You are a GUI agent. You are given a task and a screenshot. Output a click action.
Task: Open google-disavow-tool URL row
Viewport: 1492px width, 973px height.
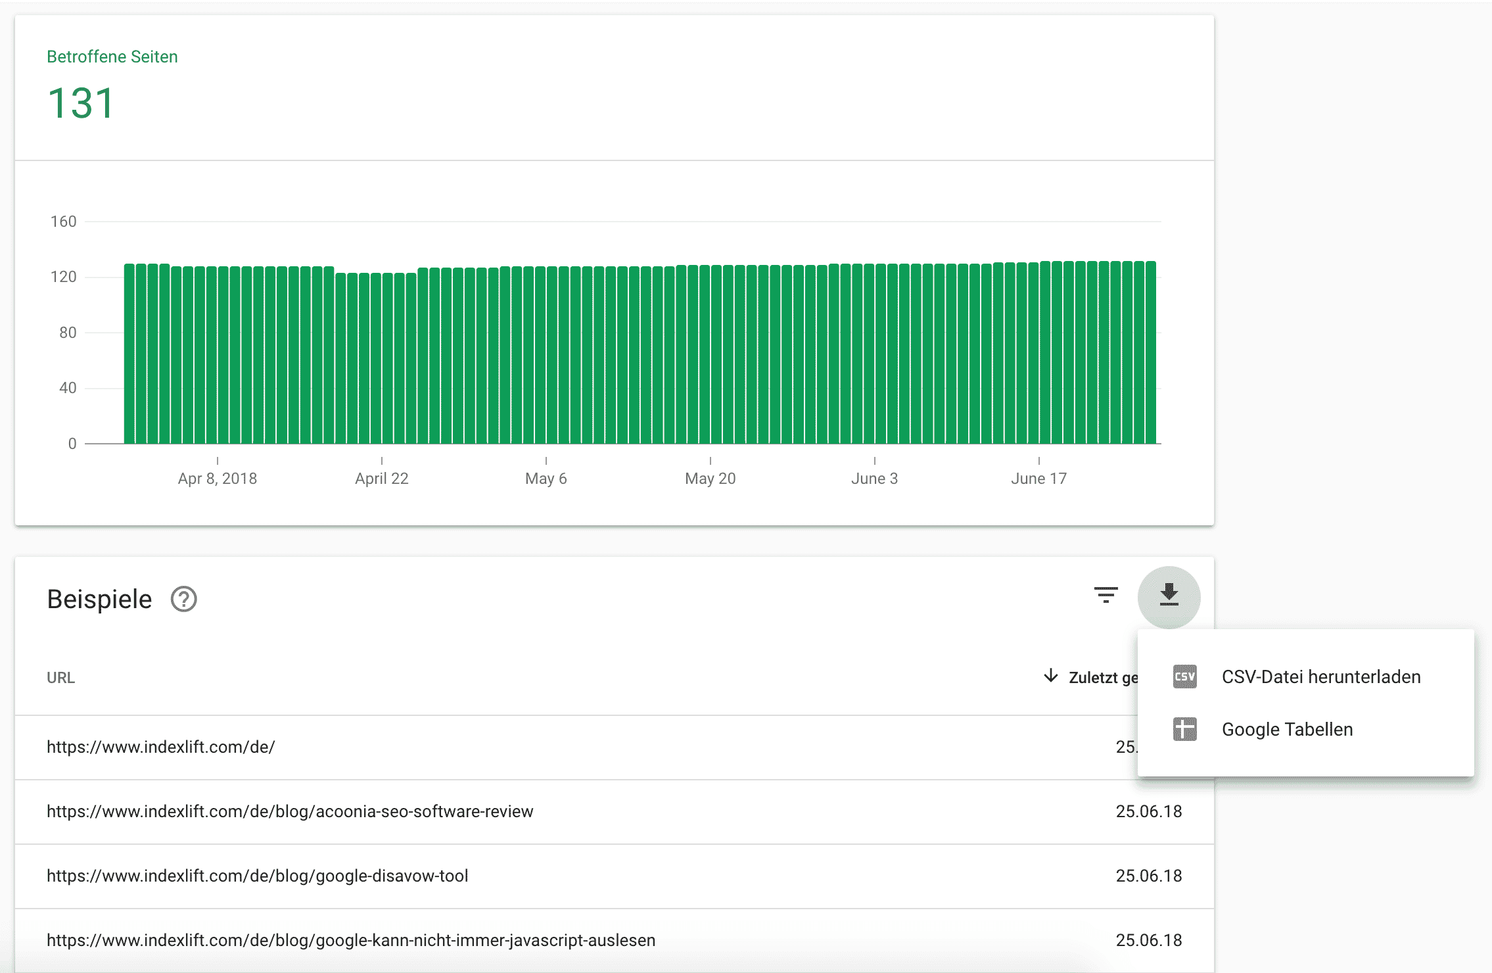click(x=614, y=876)
